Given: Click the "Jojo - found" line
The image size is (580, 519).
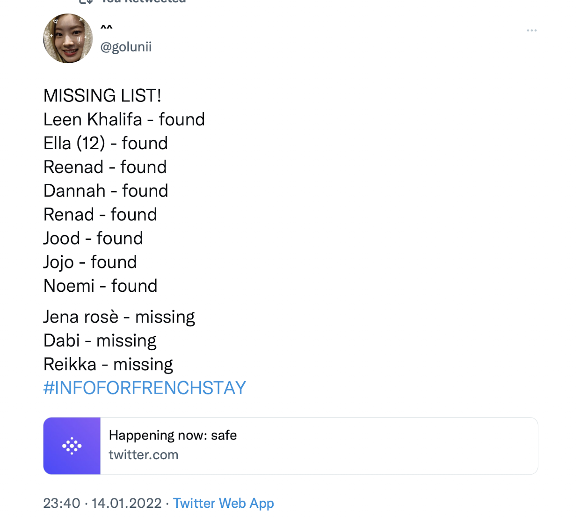Looking at the screenshot, I should coord(90,262).
